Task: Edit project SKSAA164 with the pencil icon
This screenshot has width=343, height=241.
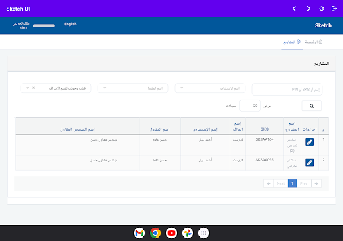Action: [x=310, y=142]
